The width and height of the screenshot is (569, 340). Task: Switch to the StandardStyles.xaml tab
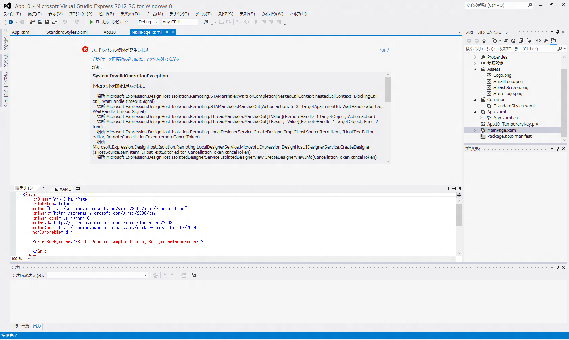pyautogui.click(x=67, y=32)
